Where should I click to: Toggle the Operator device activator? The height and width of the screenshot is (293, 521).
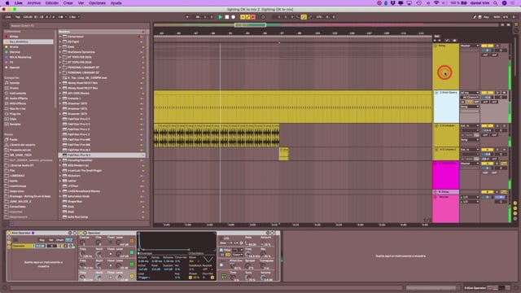(81, 233)
